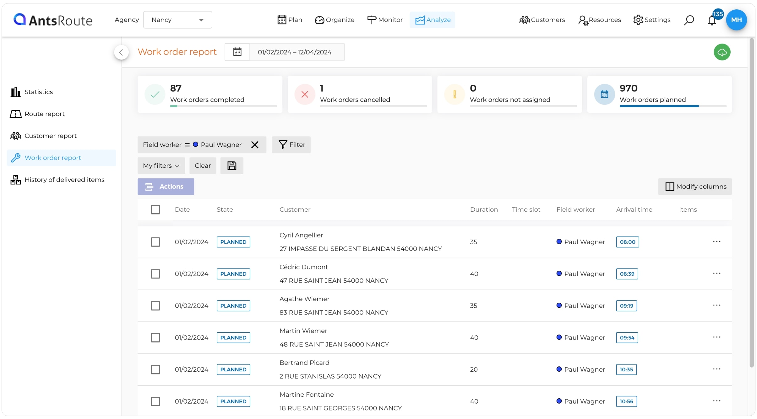
Task: Click customer name Agathe Wiemer
Action: (x=304, y=299)
